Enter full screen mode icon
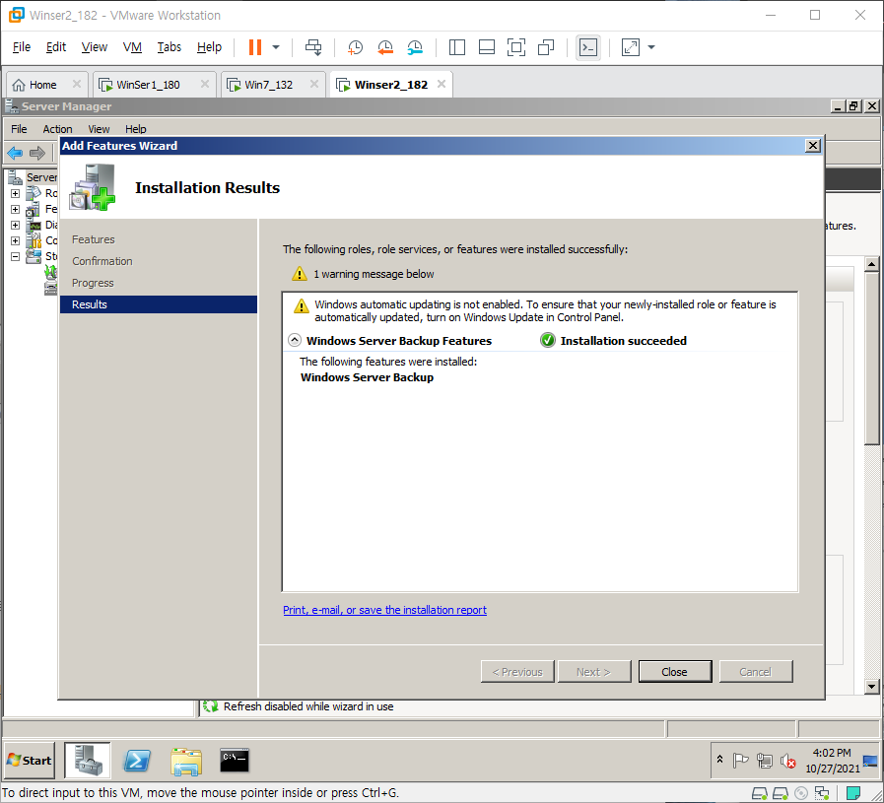Screen dimensions: 884x803 pyautogui.click(x=515, y=47)
